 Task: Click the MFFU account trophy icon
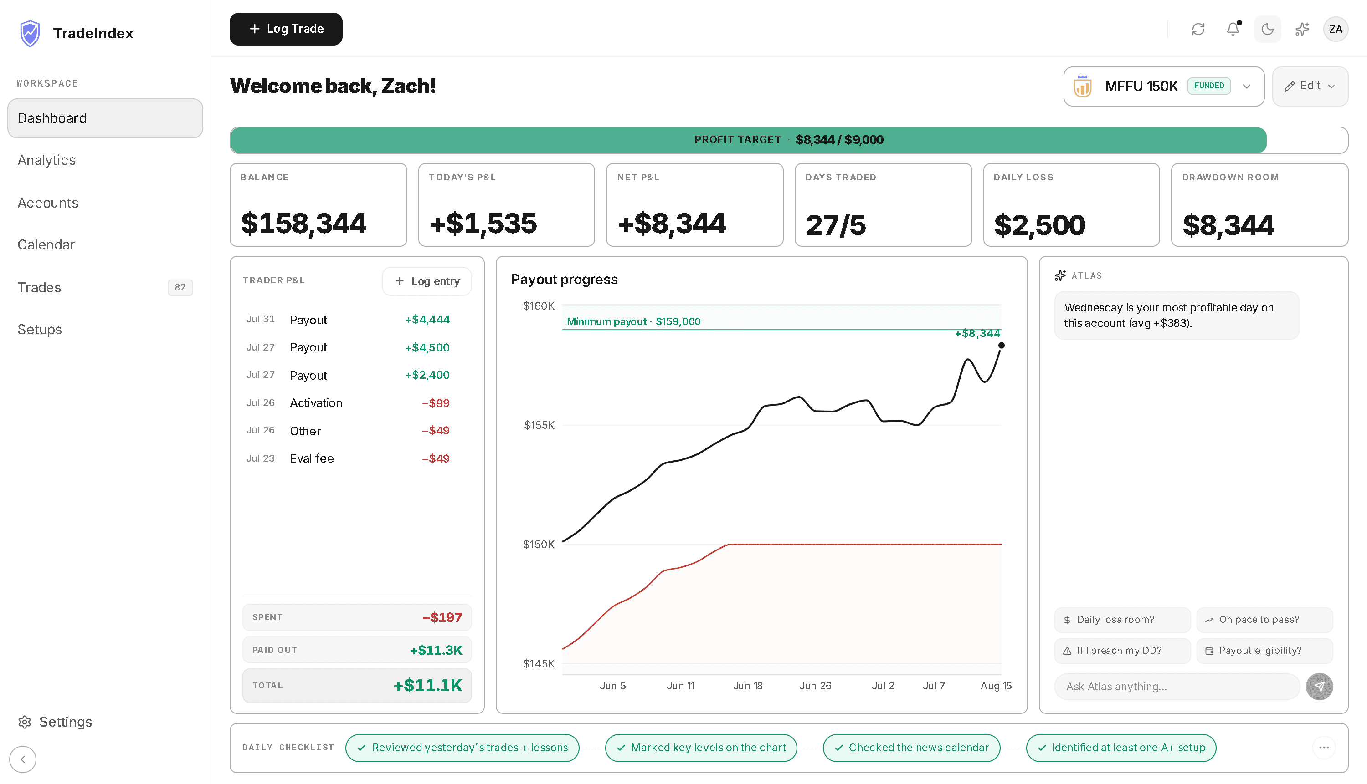pos(1082,86)
